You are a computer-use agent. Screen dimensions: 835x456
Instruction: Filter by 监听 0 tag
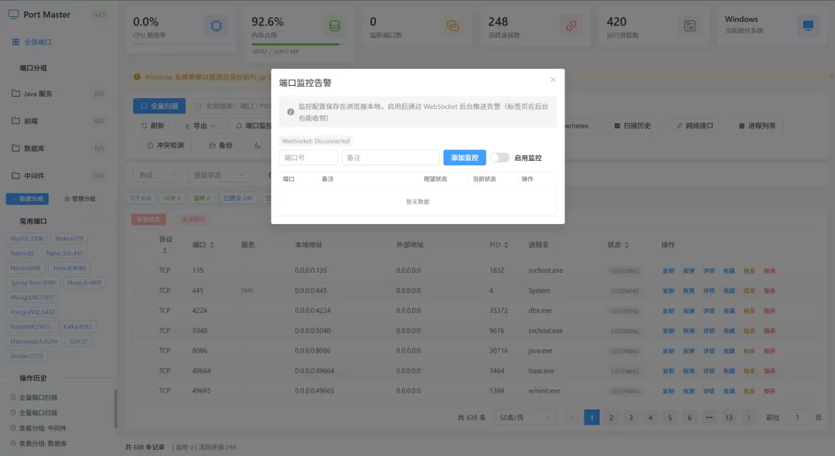coord(202,198)
